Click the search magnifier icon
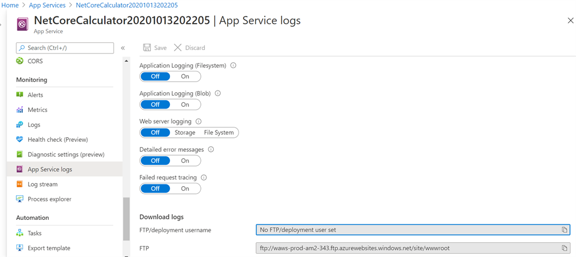The width and height of the screenshot is (576, 257). (x=22, y=48)
